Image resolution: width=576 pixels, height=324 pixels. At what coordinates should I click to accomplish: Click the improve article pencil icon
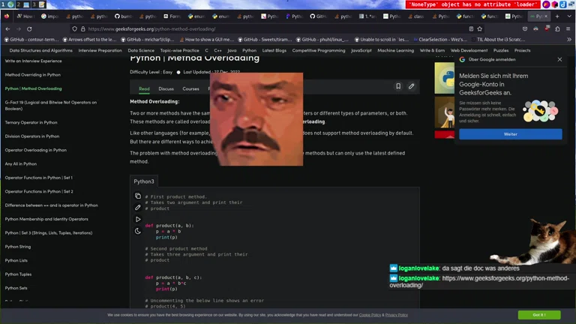tap(411, 86)
